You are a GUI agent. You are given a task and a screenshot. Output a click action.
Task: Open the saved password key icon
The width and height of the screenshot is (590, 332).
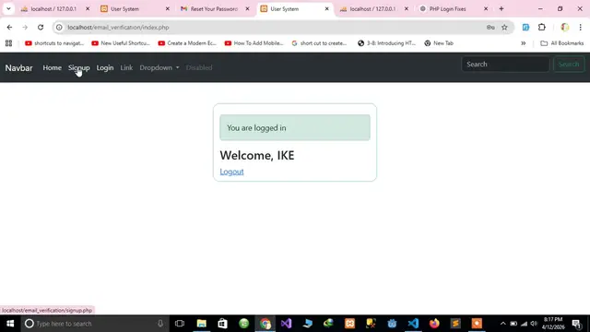coord(490,27)
